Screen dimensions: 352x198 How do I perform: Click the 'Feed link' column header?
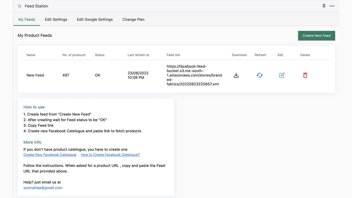(x=174, y=55)
